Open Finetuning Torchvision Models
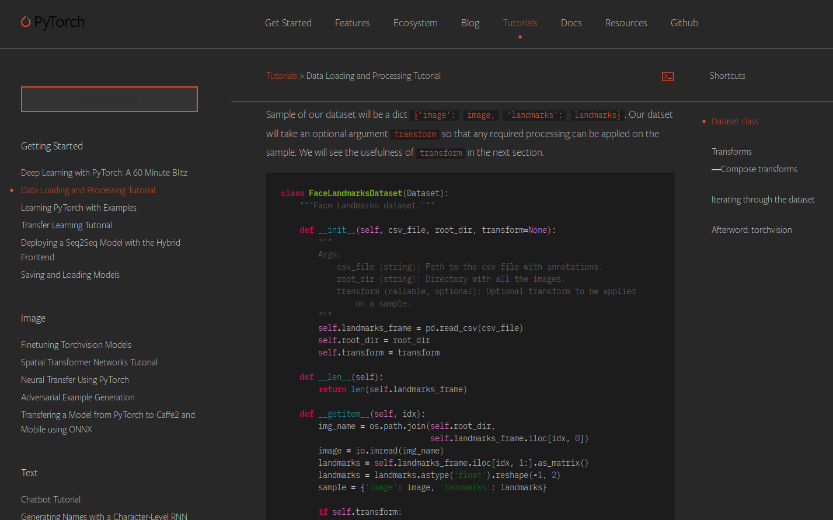The height and width of the screenshot is (520, 833). tap(76, 345)
